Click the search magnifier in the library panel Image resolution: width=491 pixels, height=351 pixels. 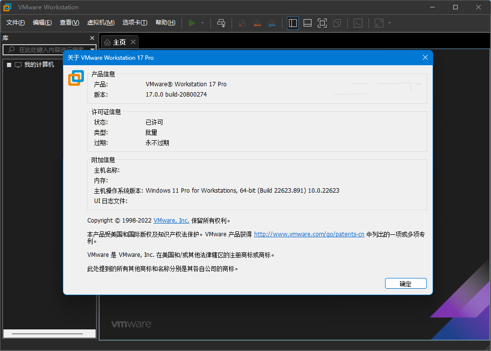point(10,50)
